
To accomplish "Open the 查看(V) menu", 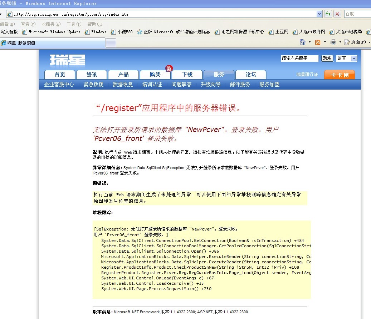I will click(x=28, y=24).
